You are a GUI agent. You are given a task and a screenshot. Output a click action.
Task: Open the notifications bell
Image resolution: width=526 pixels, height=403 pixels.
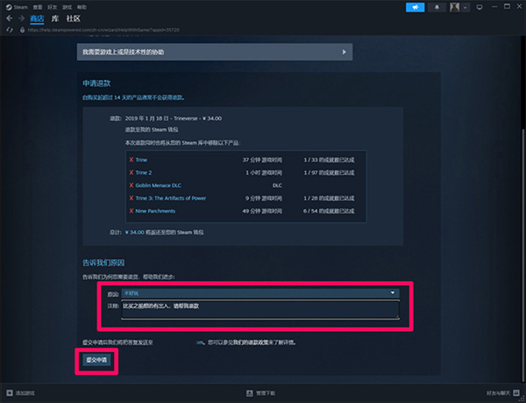pyautogui.click(x=437, y=7)
